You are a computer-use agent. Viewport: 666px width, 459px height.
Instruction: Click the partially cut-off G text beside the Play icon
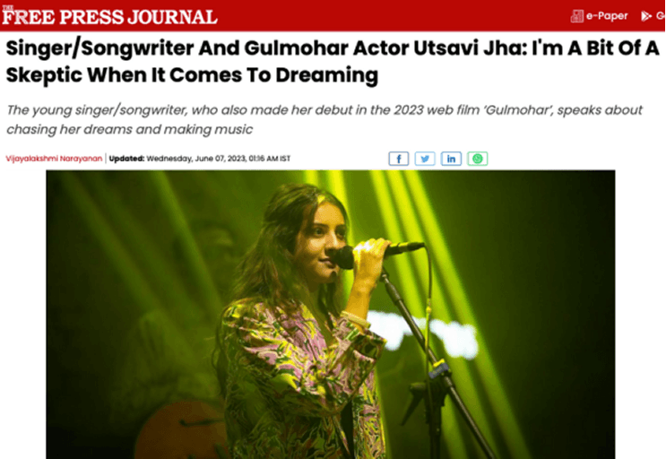pos(661,16)
